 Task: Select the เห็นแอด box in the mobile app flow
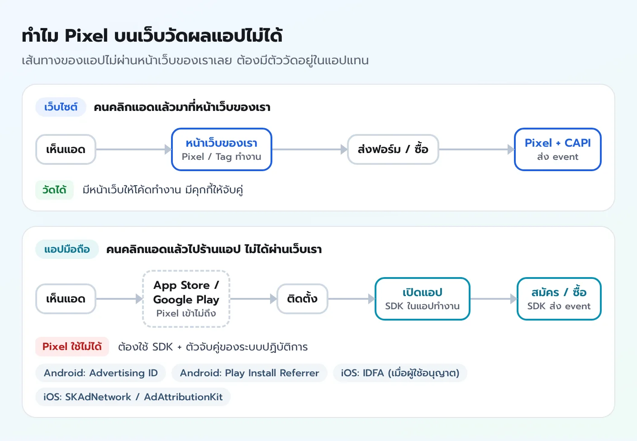[66, 299]
